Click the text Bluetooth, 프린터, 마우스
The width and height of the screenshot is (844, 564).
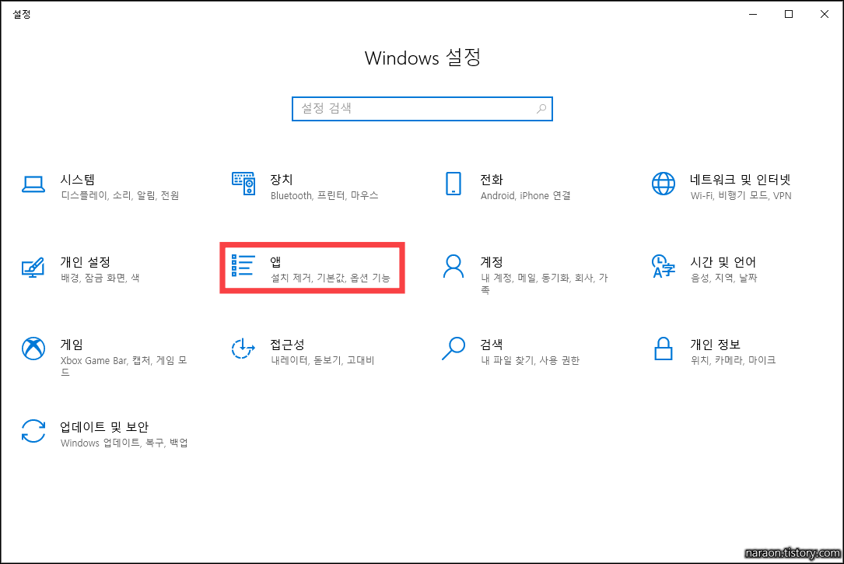[x=324, y=195]
